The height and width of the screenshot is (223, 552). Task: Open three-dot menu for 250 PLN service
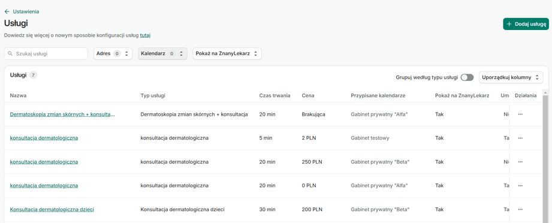coord(520,162)
